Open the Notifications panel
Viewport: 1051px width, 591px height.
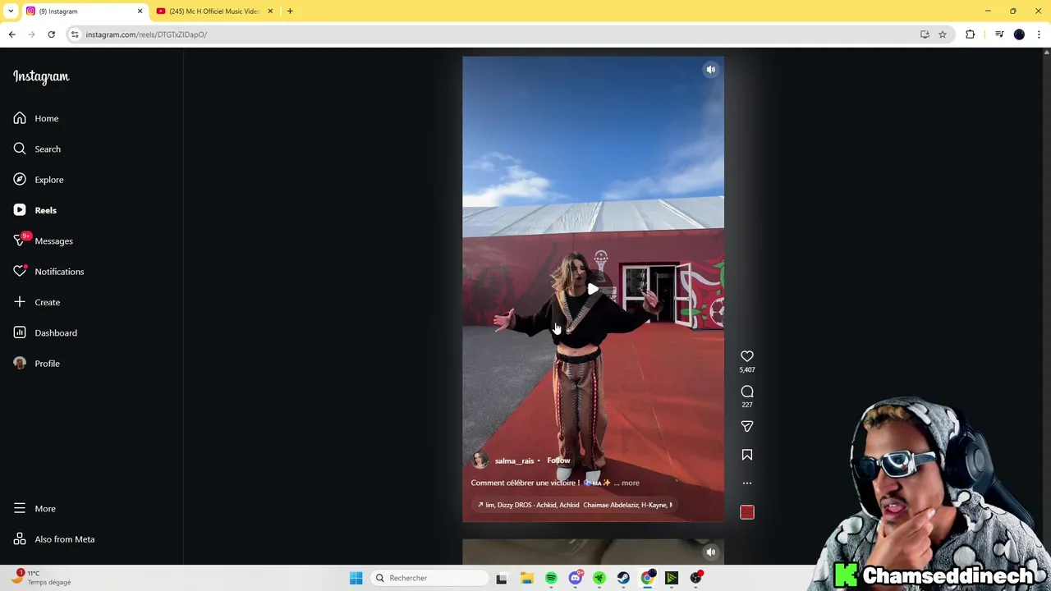[x=48, y=272]
